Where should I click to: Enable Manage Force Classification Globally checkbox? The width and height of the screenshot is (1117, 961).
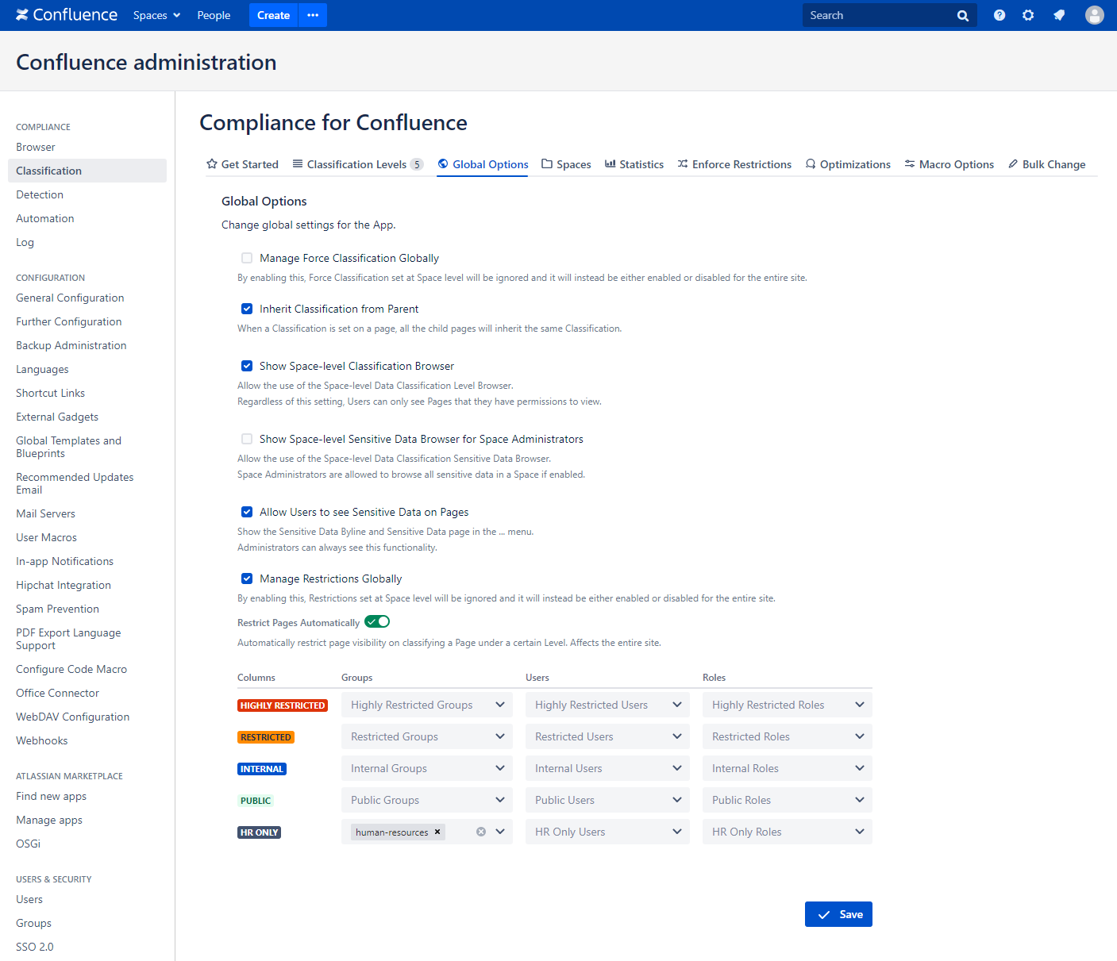(x=247, y=258)
